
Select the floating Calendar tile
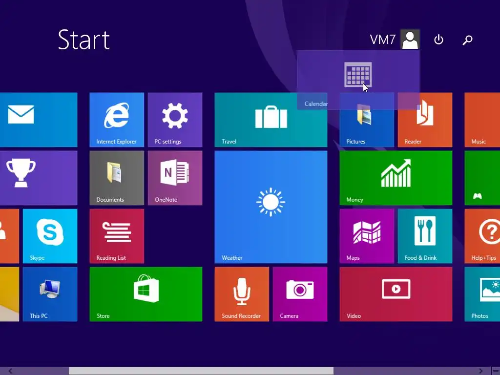click(x=358, y=80)
